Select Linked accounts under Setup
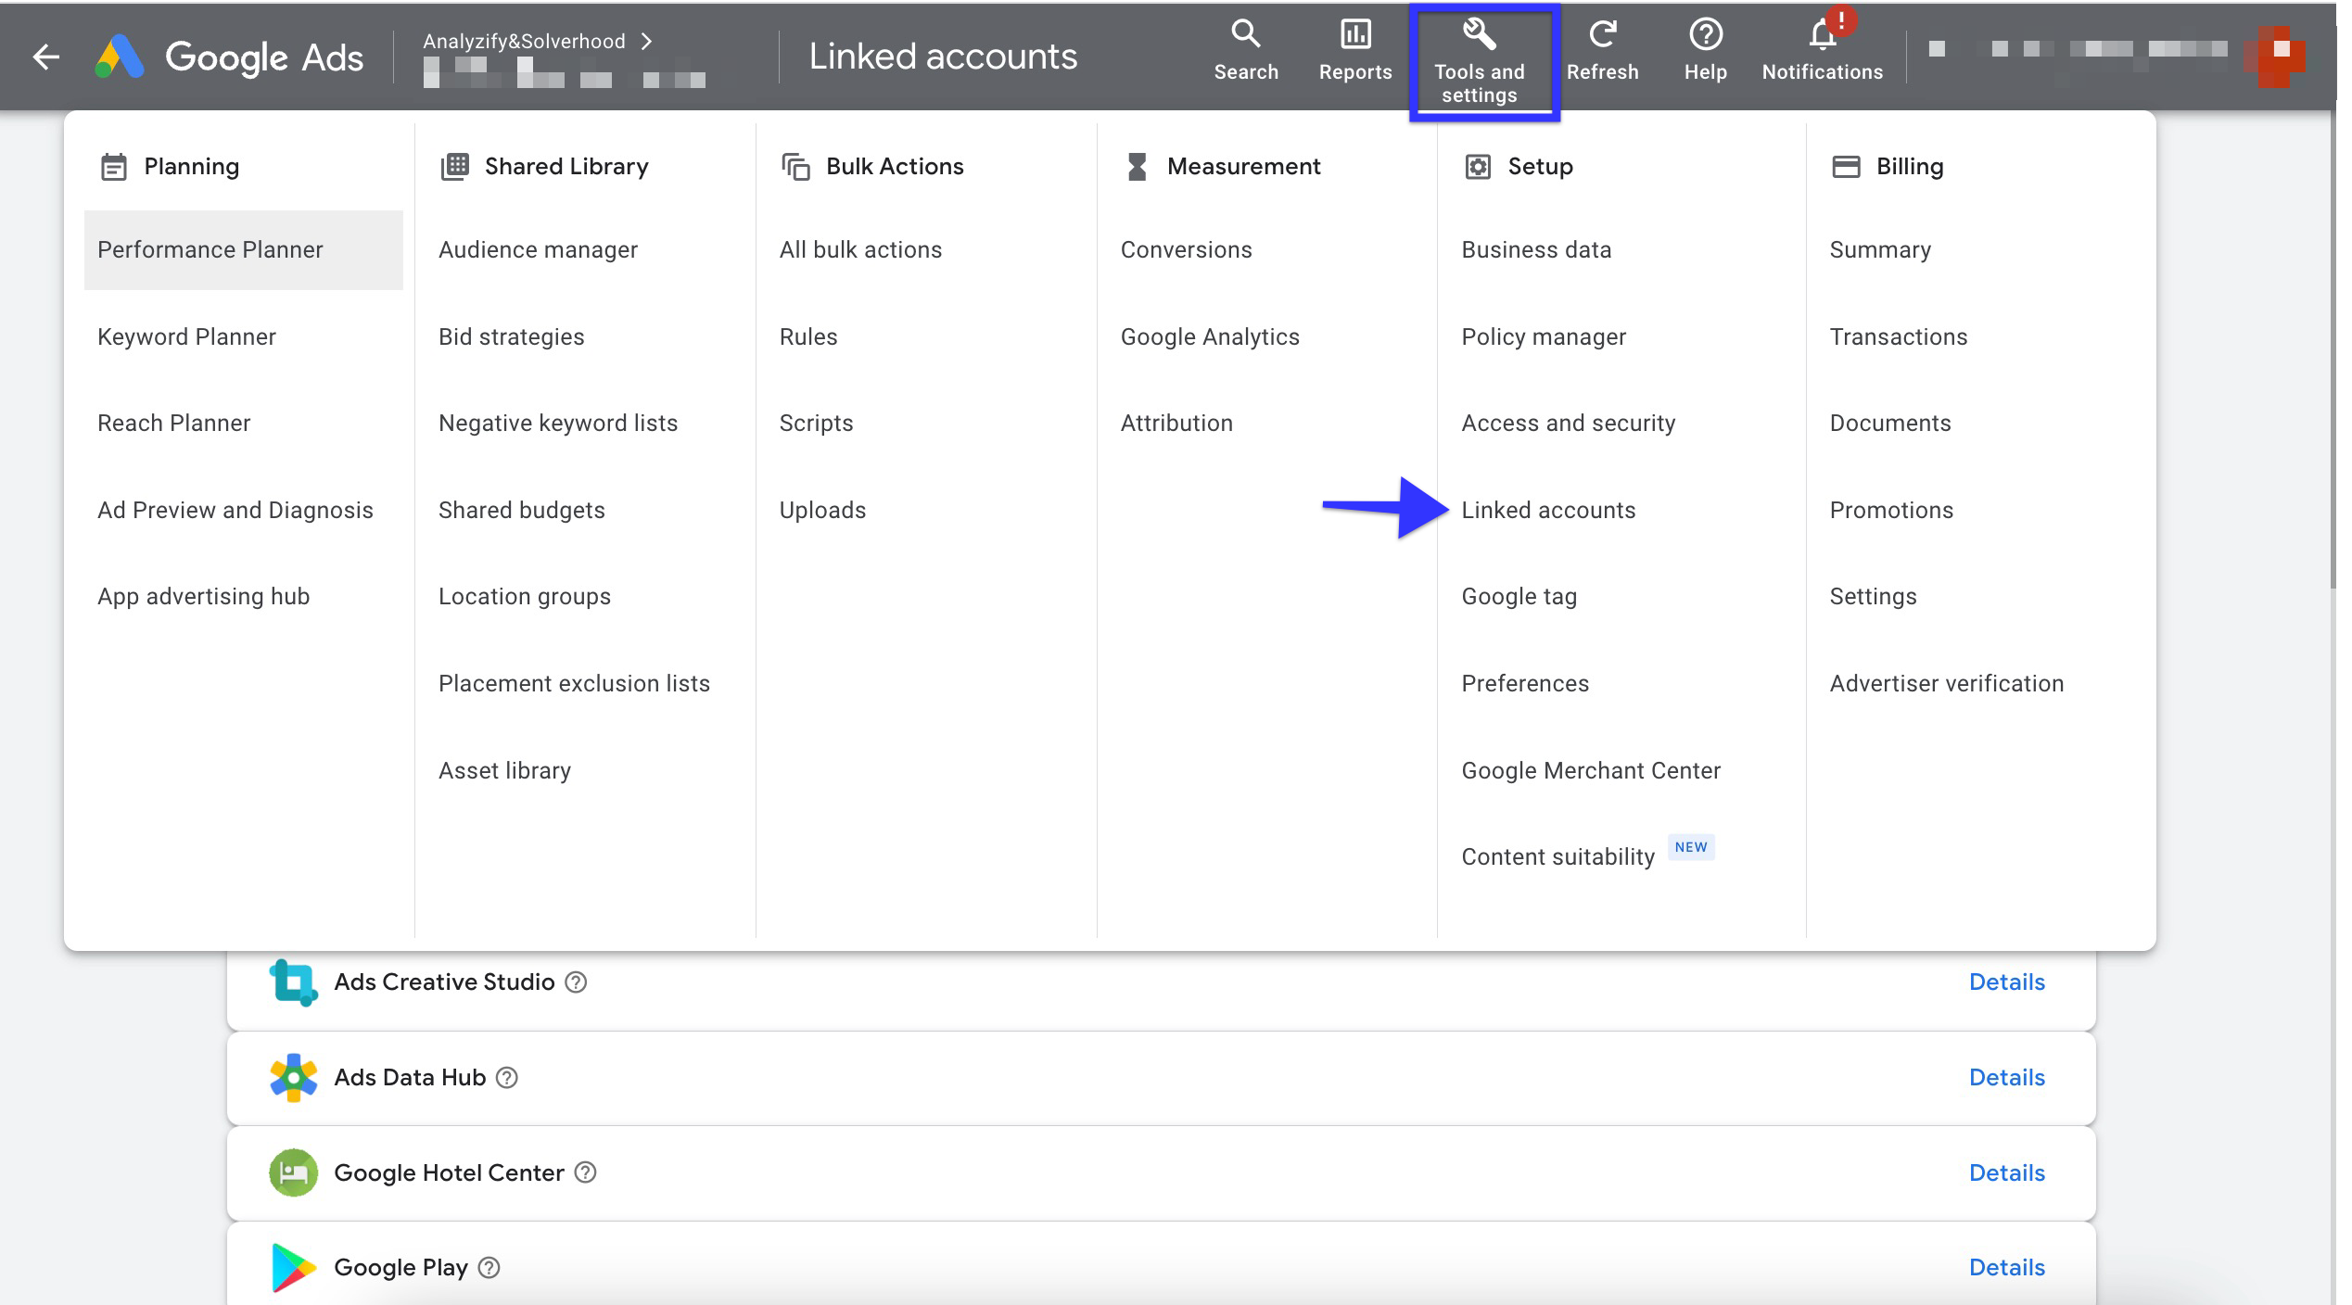The image size is (2352, 1305). point(1548,510)
